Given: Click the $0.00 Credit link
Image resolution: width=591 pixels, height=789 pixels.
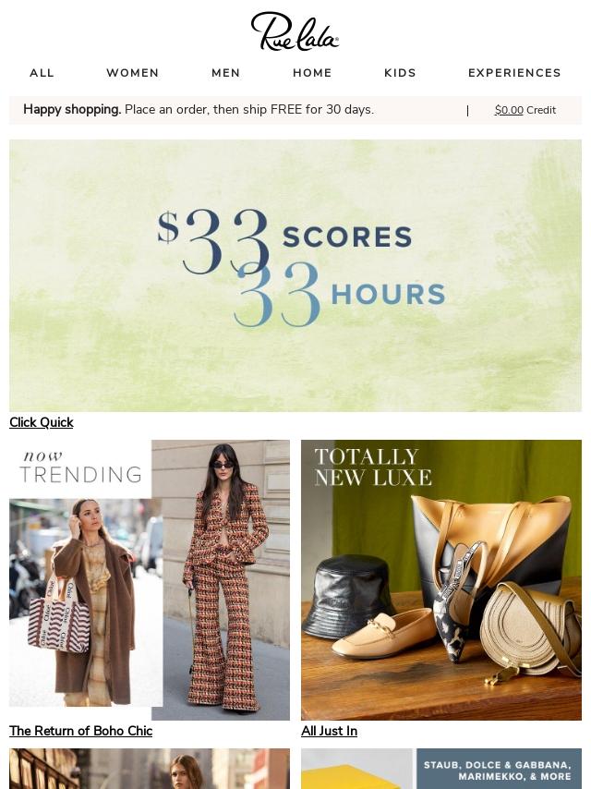Looking at the screenshot, I should 525,110.
